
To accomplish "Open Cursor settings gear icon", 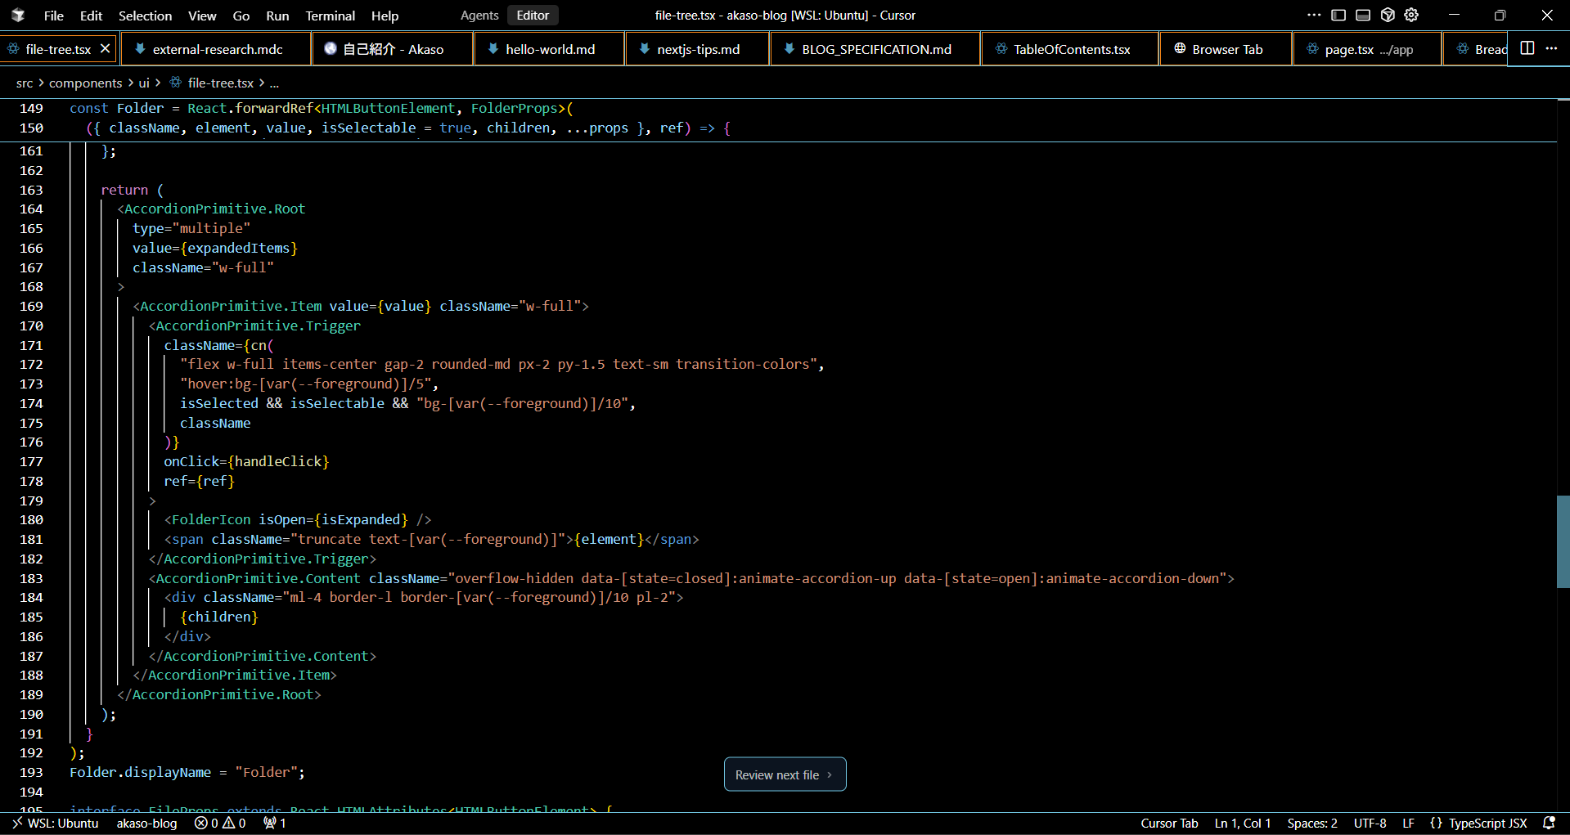I will point(1411,15).
